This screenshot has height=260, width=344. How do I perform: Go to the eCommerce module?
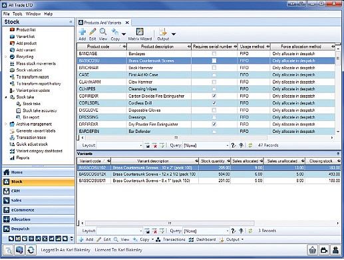click(x=39, y=210)
